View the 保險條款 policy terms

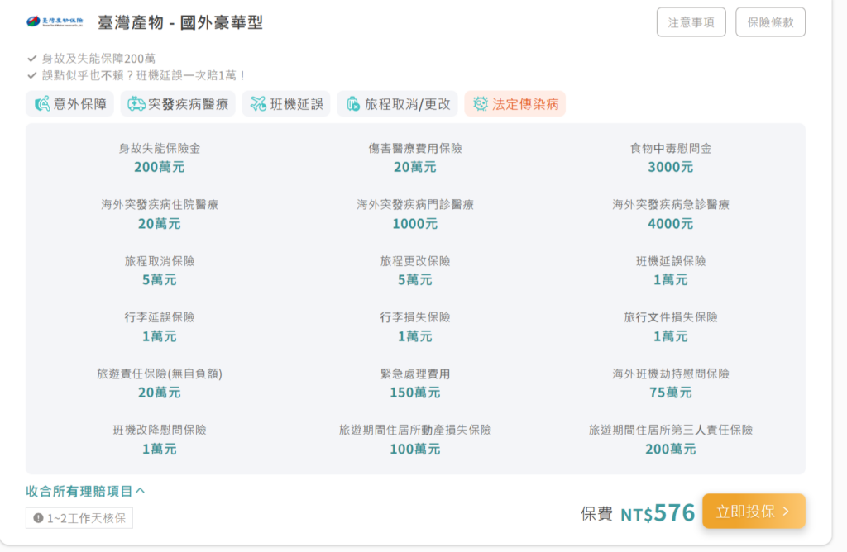pos(769,22)
